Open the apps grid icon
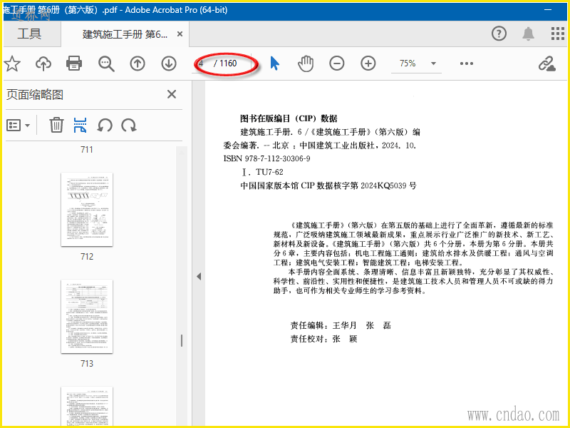The image size is (570, 428). click(x=558, y=34)
